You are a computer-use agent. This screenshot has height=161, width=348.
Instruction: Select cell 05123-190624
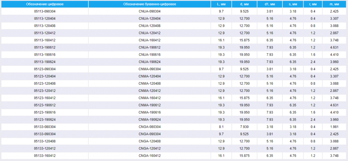click(45, 120)
